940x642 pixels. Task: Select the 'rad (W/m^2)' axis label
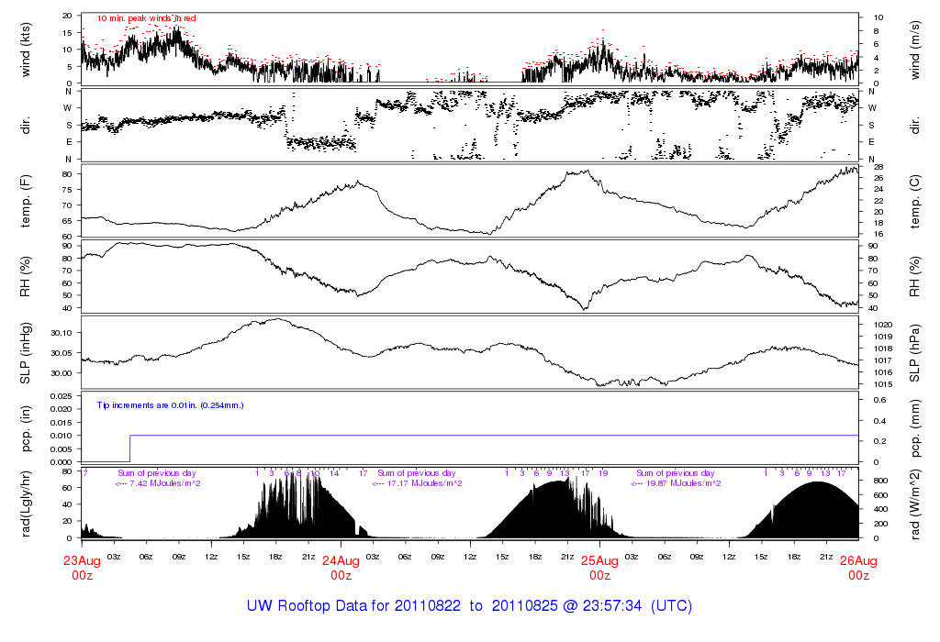[x=912, y=504]
